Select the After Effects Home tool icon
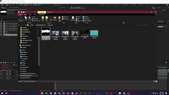The image size is (169, 95). coord(2,5)
